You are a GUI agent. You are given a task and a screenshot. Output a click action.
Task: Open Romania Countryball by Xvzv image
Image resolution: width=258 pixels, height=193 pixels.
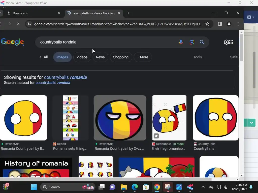pyautogui.click(x=120, y=118)
